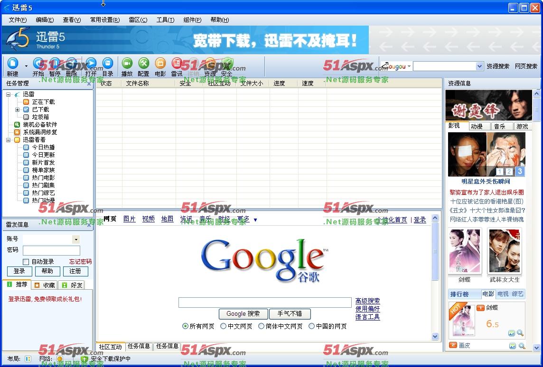This screenshot has height=367, width=543.
Task: Open the download folder via 目录 icon
Action: [x=108, y=63]
